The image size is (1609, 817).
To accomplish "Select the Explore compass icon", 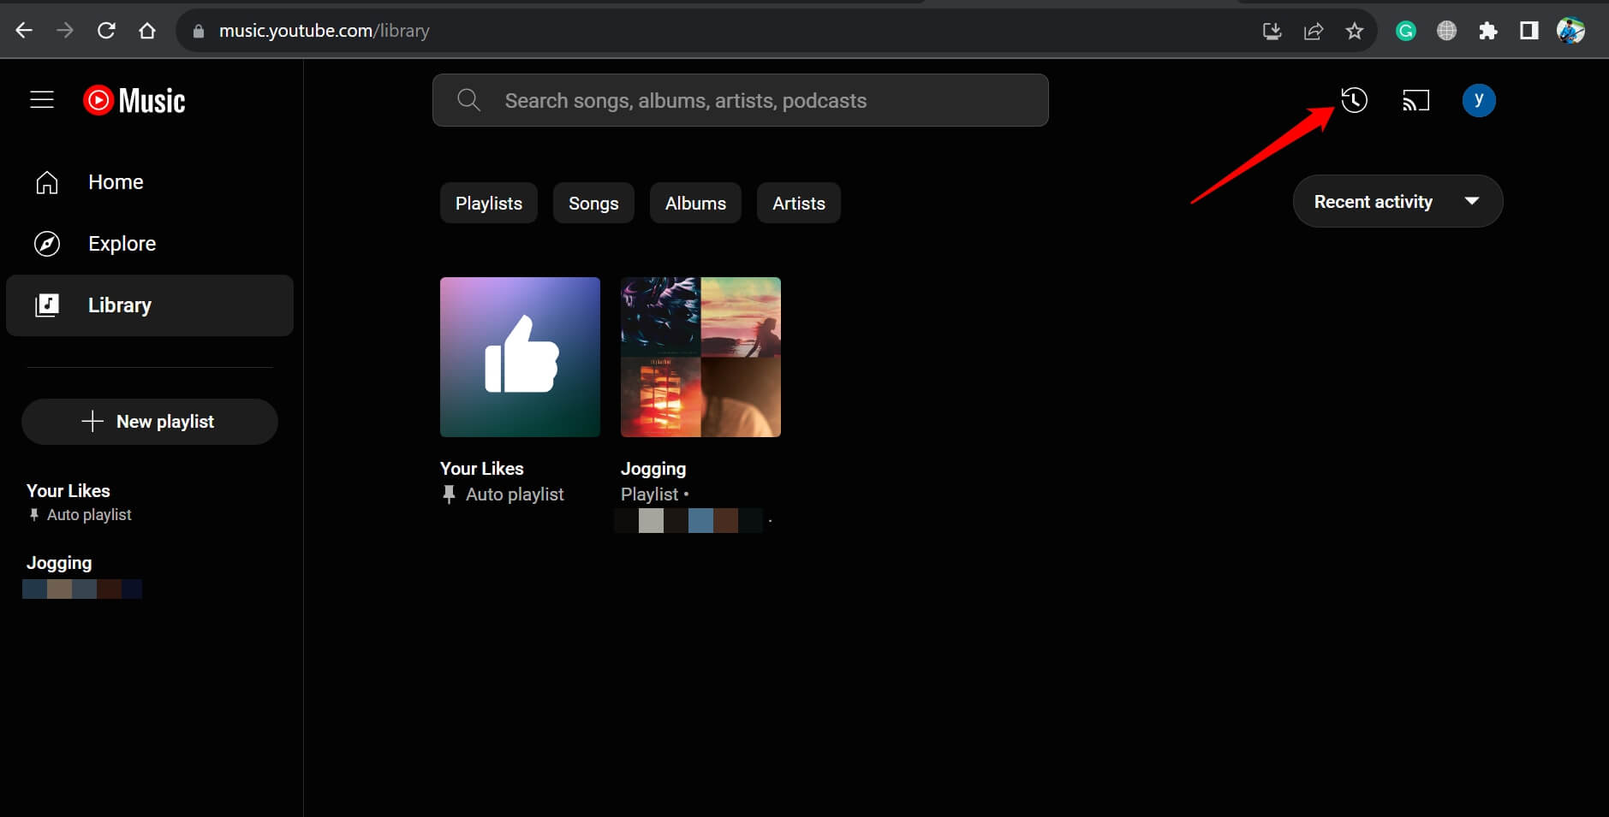I will click(x=47, y=243).
